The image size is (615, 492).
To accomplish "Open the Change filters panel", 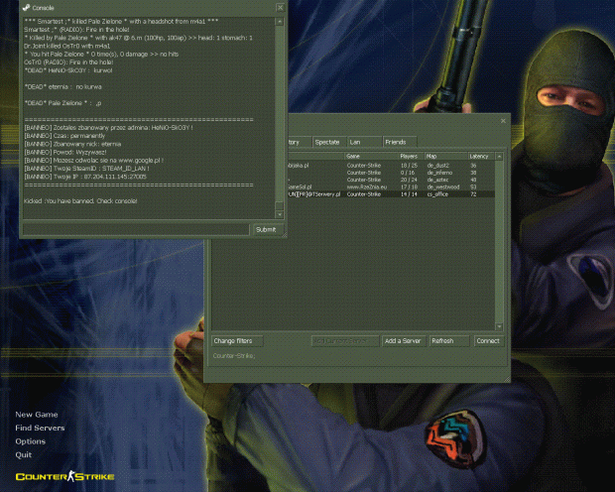I will pos(237,341).
